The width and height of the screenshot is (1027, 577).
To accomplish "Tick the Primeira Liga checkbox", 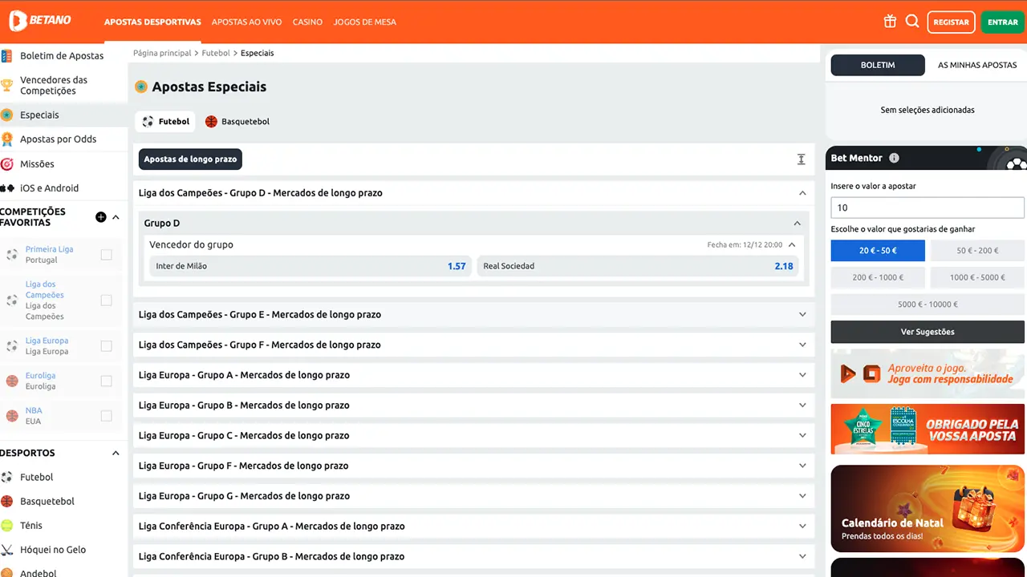I will pos(106,255).
